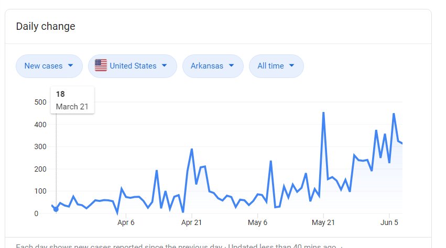Image resolution: width=446 pixels, height=248 pixels.
Task: Click the Apr 21 spike near 300
Action: (x=192, y=150)
